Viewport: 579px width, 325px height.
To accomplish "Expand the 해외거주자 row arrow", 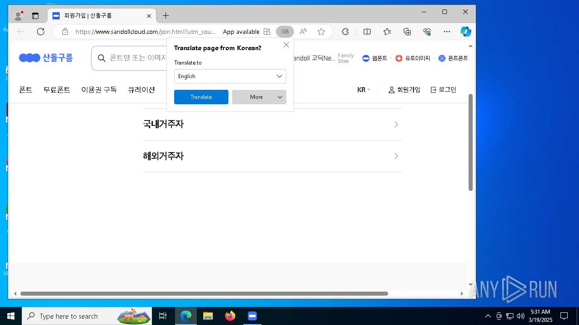I will click(396, 156).
